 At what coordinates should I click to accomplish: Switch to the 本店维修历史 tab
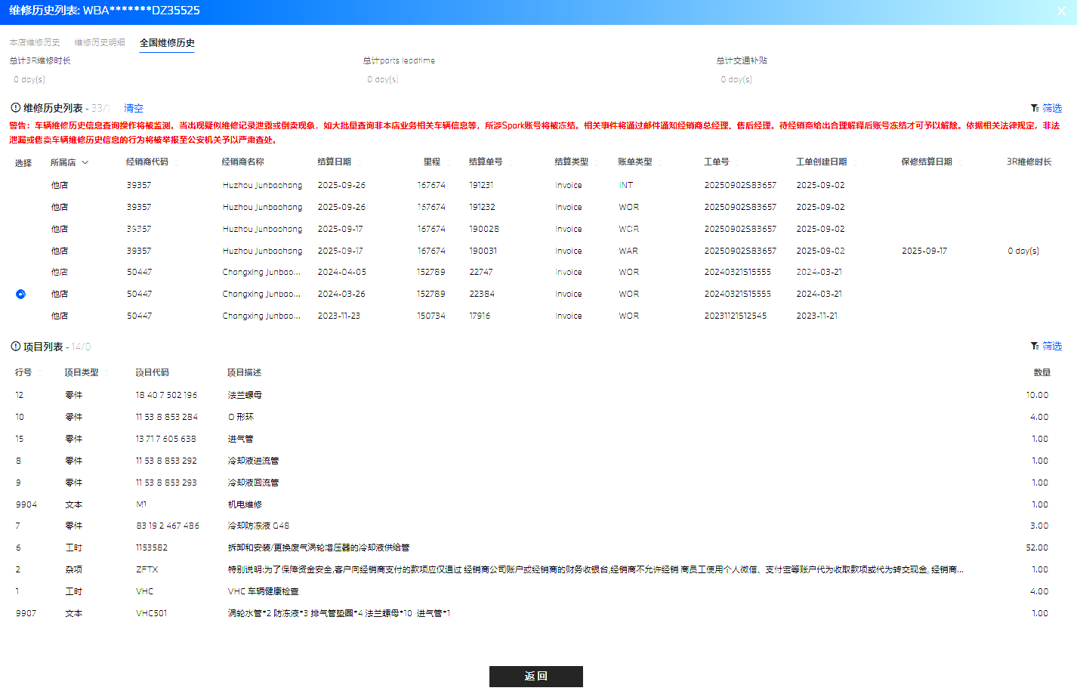tap(35, 43)
